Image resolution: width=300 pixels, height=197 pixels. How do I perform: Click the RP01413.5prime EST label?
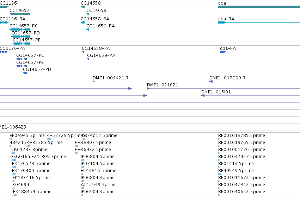(236, 164)
